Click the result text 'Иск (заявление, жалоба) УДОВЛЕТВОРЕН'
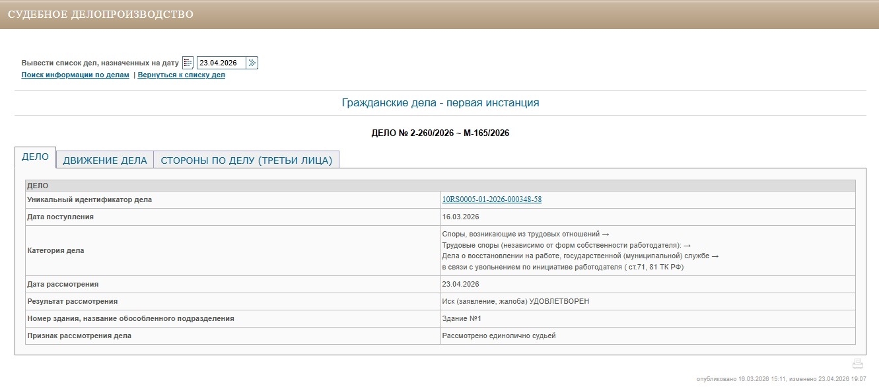The width and height of the screenshot is (879, 387). pos(515,301)
